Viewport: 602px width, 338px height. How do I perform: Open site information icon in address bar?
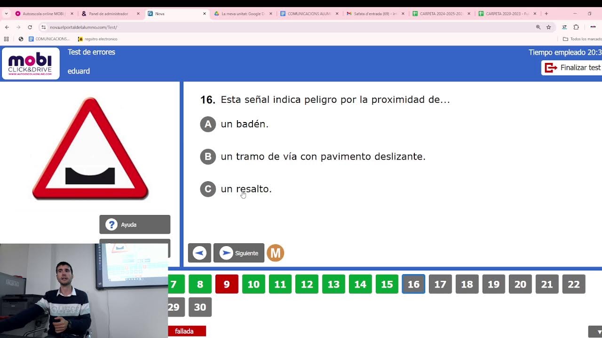(x=43, y=27)
